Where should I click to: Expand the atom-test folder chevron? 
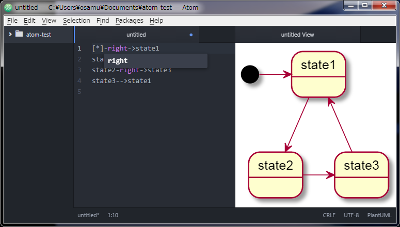tap(10, 35)
